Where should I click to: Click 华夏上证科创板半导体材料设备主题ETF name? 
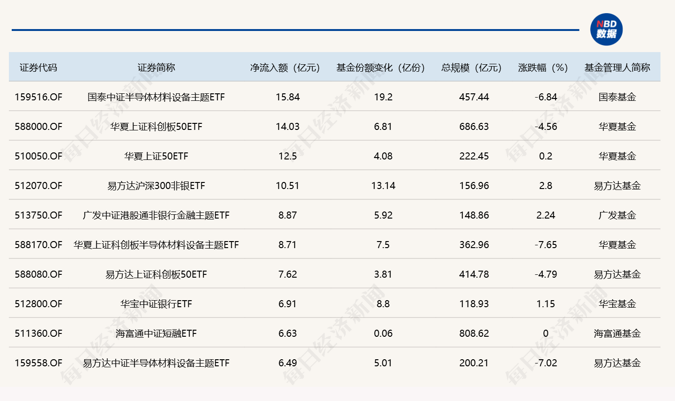coord(156,245)
